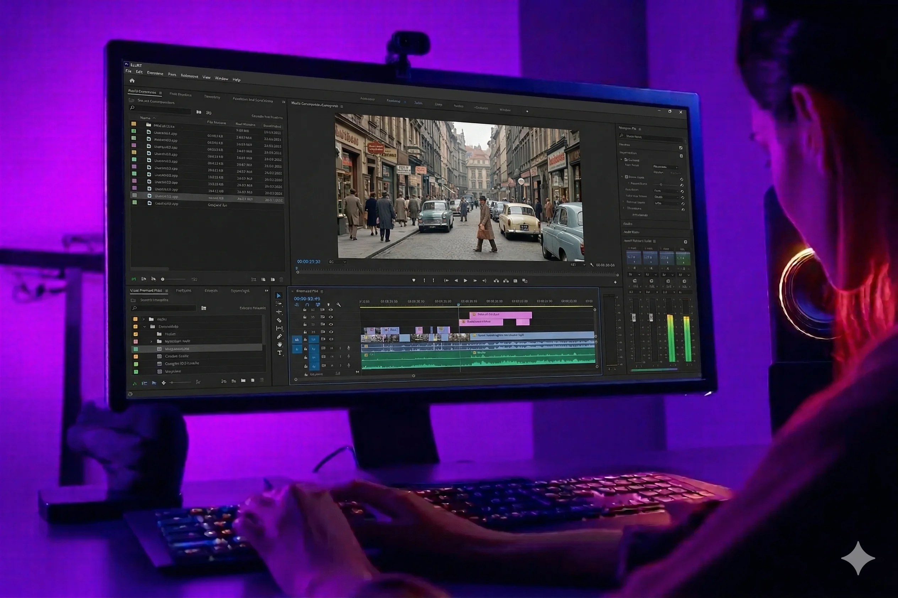Viewport: 898px width, 598px height.
Task: Collapse the expanded folder in the lower-left panel
Action: click(145, 327)
